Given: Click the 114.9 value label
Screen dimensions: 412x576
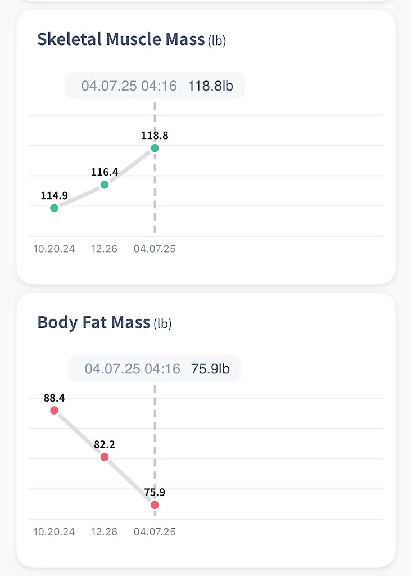Looking at the screenshot, I should (x=54, y=196).
